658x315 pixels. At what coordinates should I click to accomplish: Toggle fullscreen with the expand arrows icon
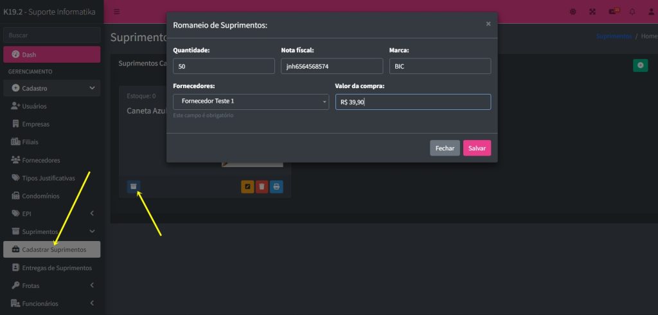pyautogui.click(x=592, y=12)
